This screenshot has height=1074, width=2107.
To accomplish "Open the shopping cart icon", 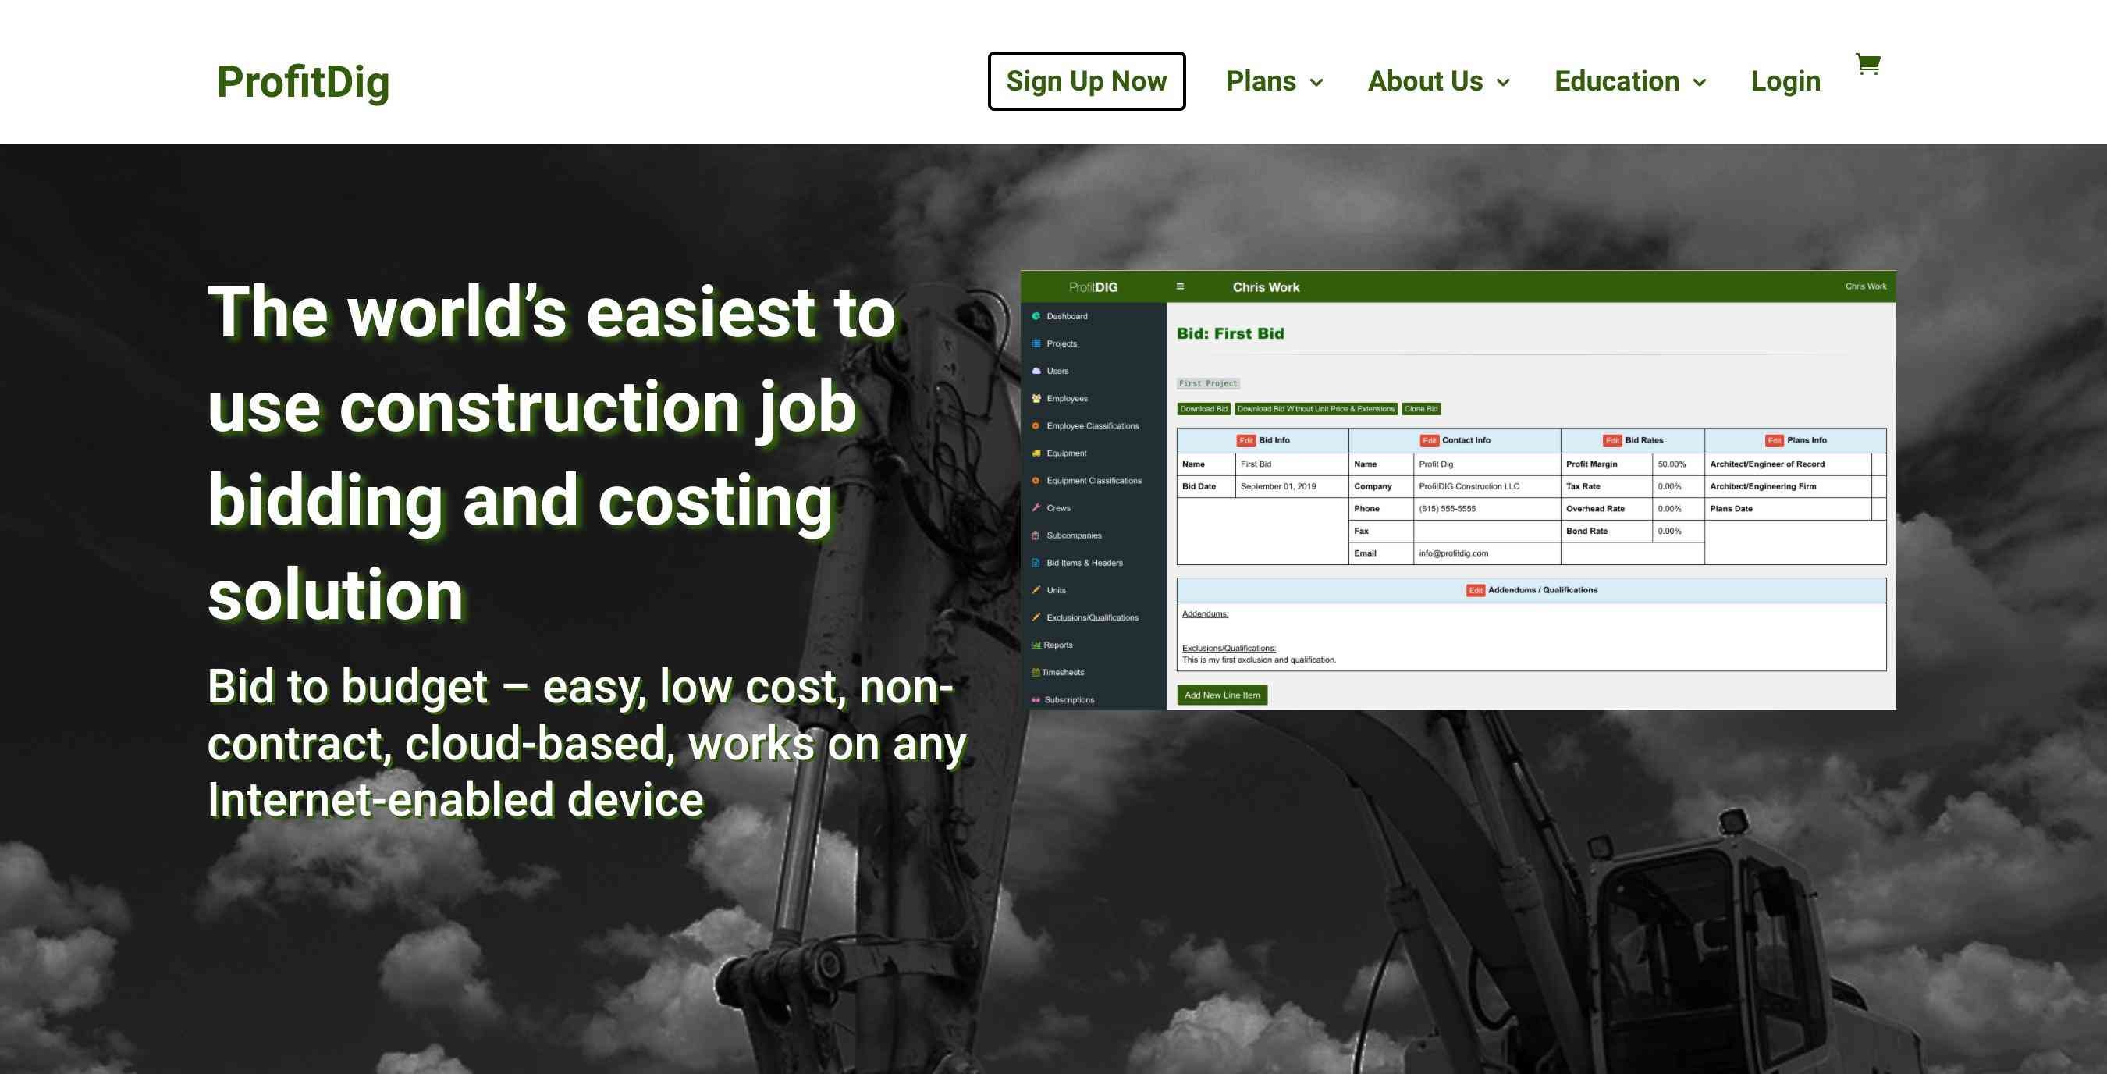I will point(1868,65).
